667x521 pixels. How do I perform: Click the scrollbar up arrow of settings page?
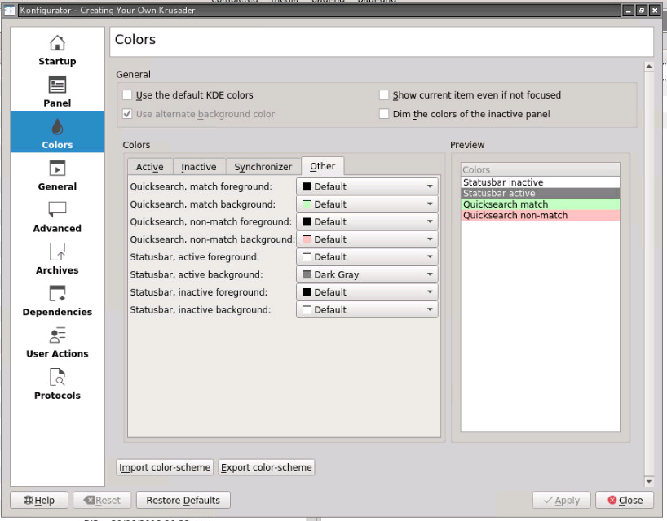649,66
